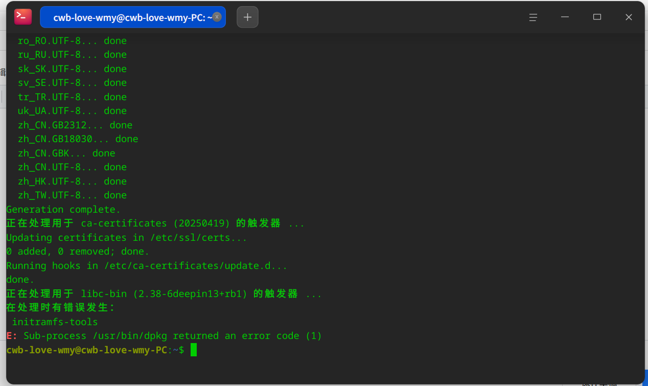Click the ca-certificates (20250419) trigger line
The image size is (648, 386).
(x=155, y=223)
